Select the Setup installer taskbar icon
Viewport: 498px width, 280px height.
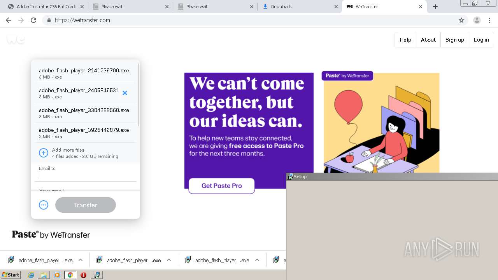click(96, 275)
